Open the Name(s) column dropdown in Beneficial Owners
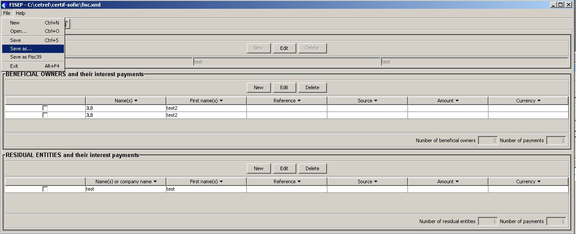 point(136,101)
